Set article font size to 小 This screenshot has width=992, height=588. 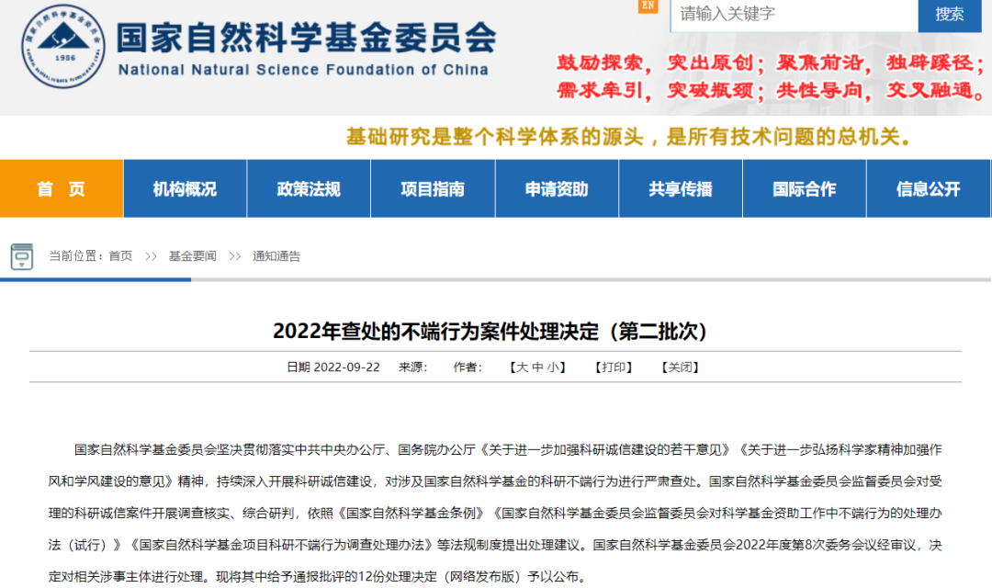[553, 367]
